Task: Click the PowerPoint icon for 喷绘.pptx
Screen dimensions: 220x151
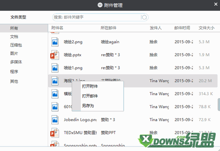Action: 54,55
